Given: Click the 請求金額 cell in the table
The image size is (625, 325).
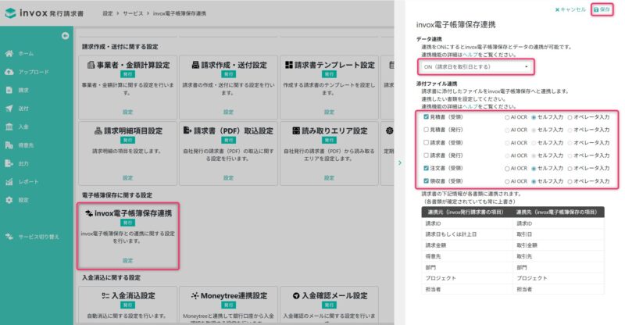Looking at the screenshot, I should [x=467, y=245].
